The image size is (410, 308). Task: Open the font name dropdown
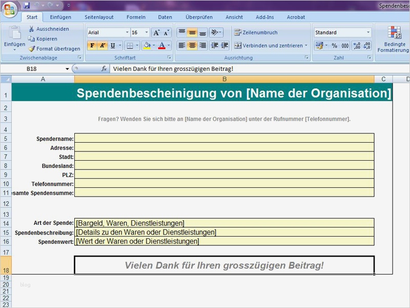point(127,32)
